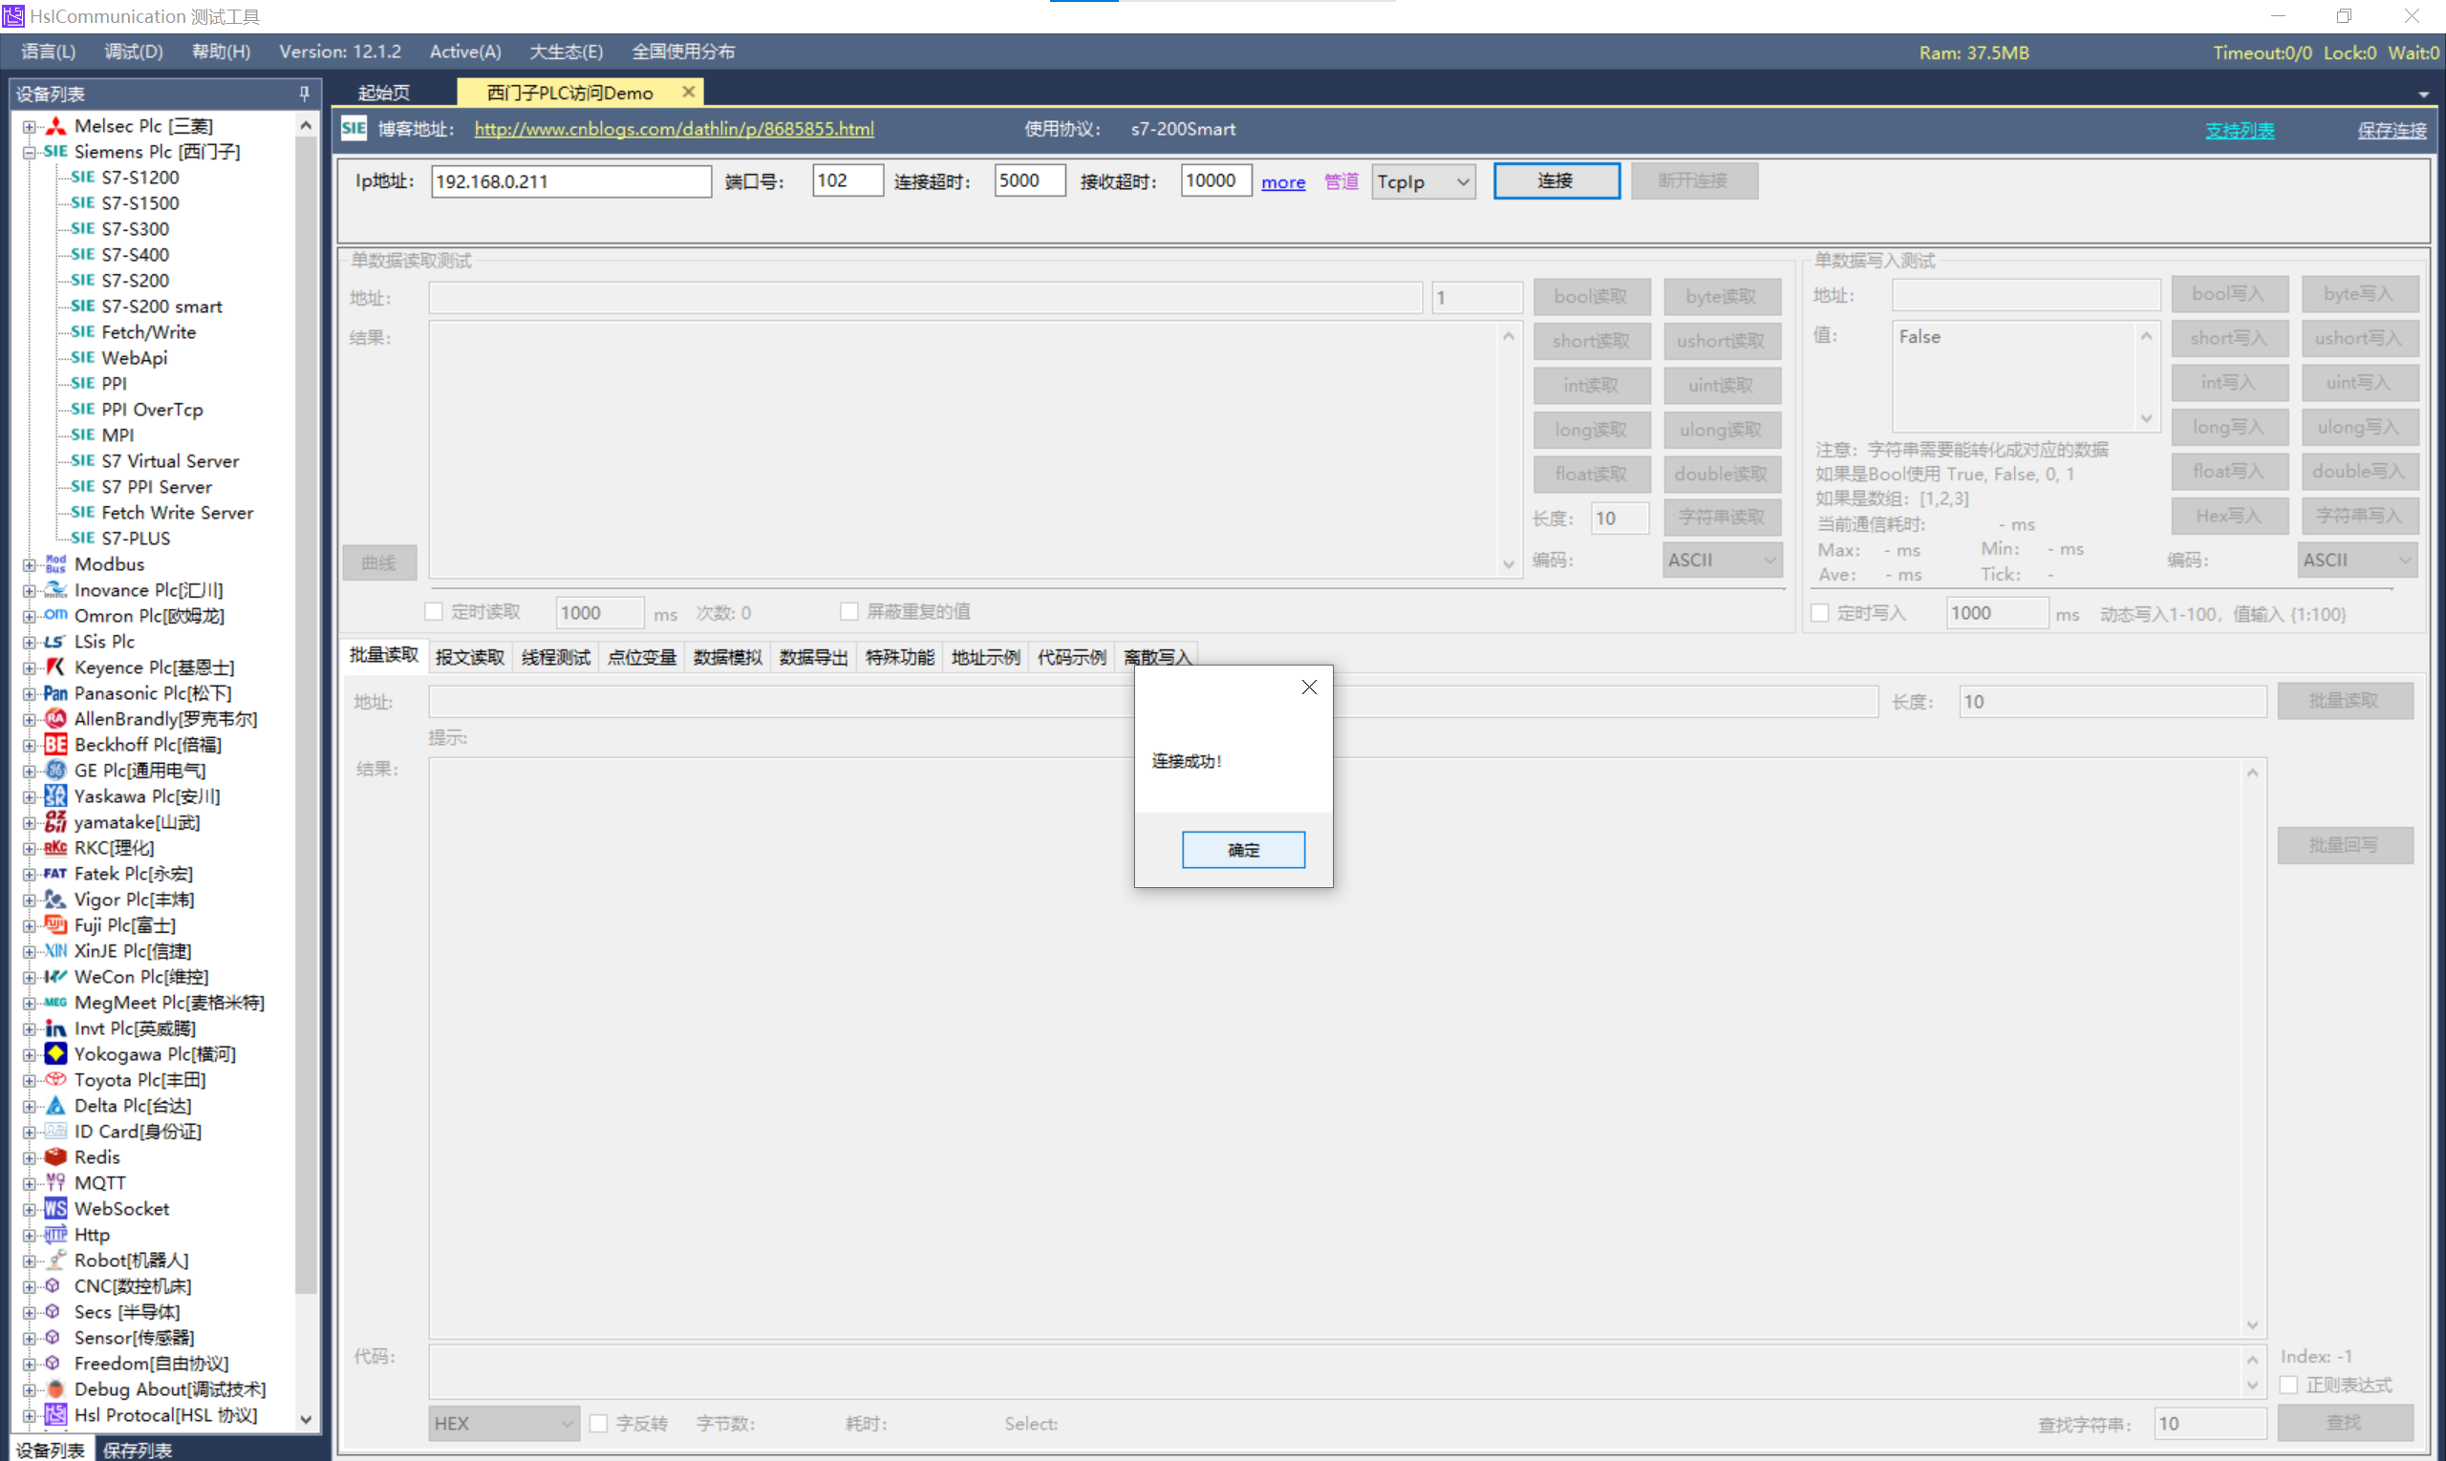
Task: Open the cnblogs blog address link
Action: tap(674, 129)
